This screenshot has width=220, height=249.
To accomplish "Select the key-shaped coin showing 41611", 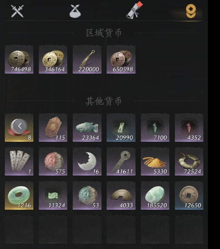I will point(121,161).
